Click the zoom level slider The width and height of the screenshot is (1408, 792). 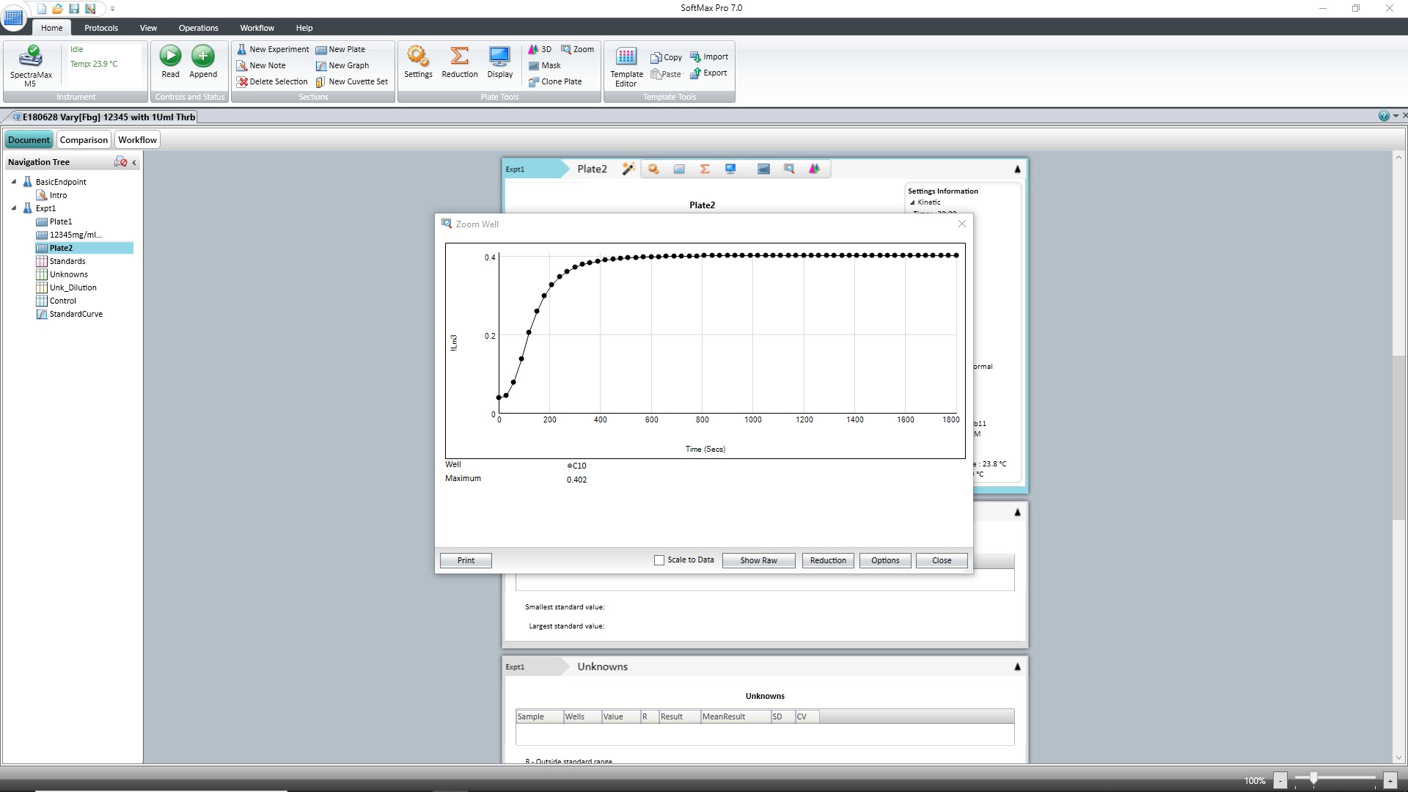tap(1313, 780)
